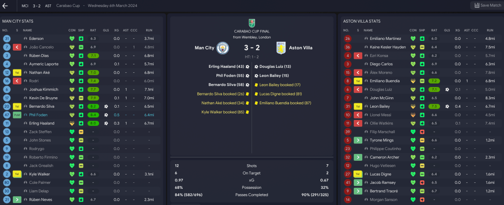
Task: Click Nathan Aké's yellow card badge
Action: (17, 72)
